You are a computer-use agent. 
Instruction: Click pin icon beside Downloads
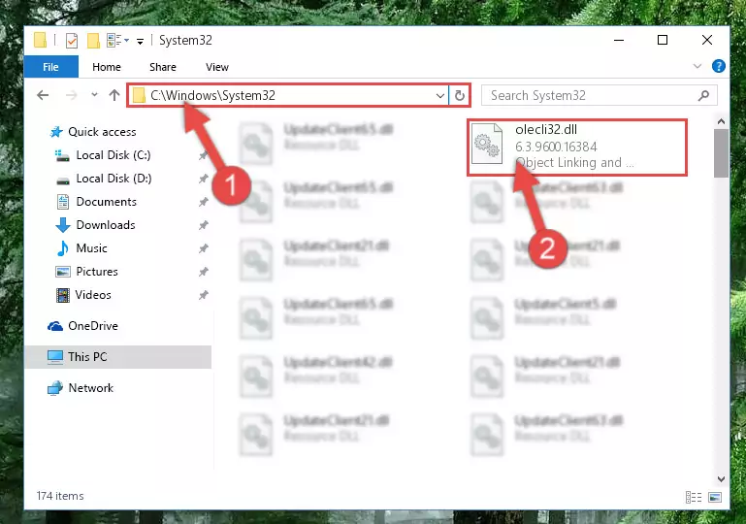[203, 225]
